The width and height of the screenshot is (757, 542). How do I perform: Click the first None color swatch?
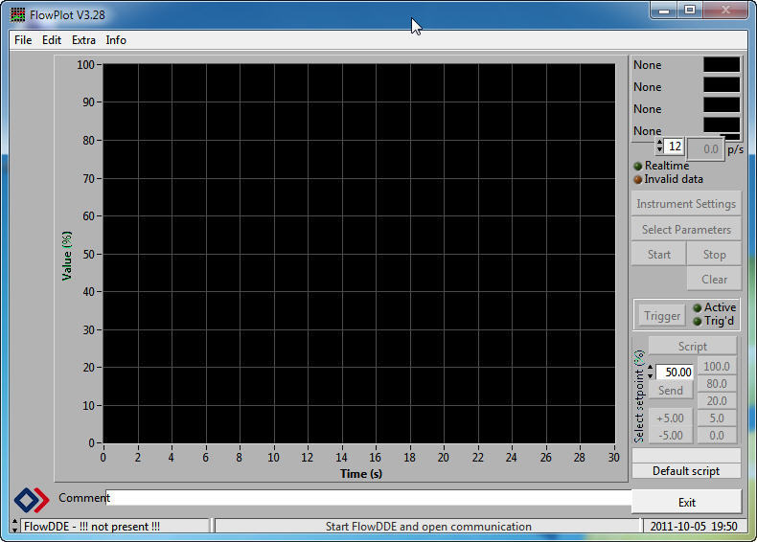tap(722, 65)
